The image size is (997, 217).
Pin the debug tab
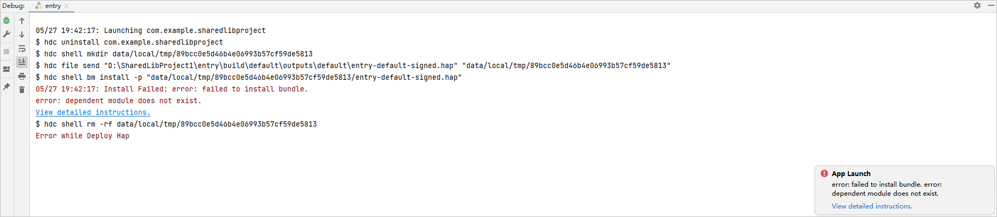pos(6,87)
